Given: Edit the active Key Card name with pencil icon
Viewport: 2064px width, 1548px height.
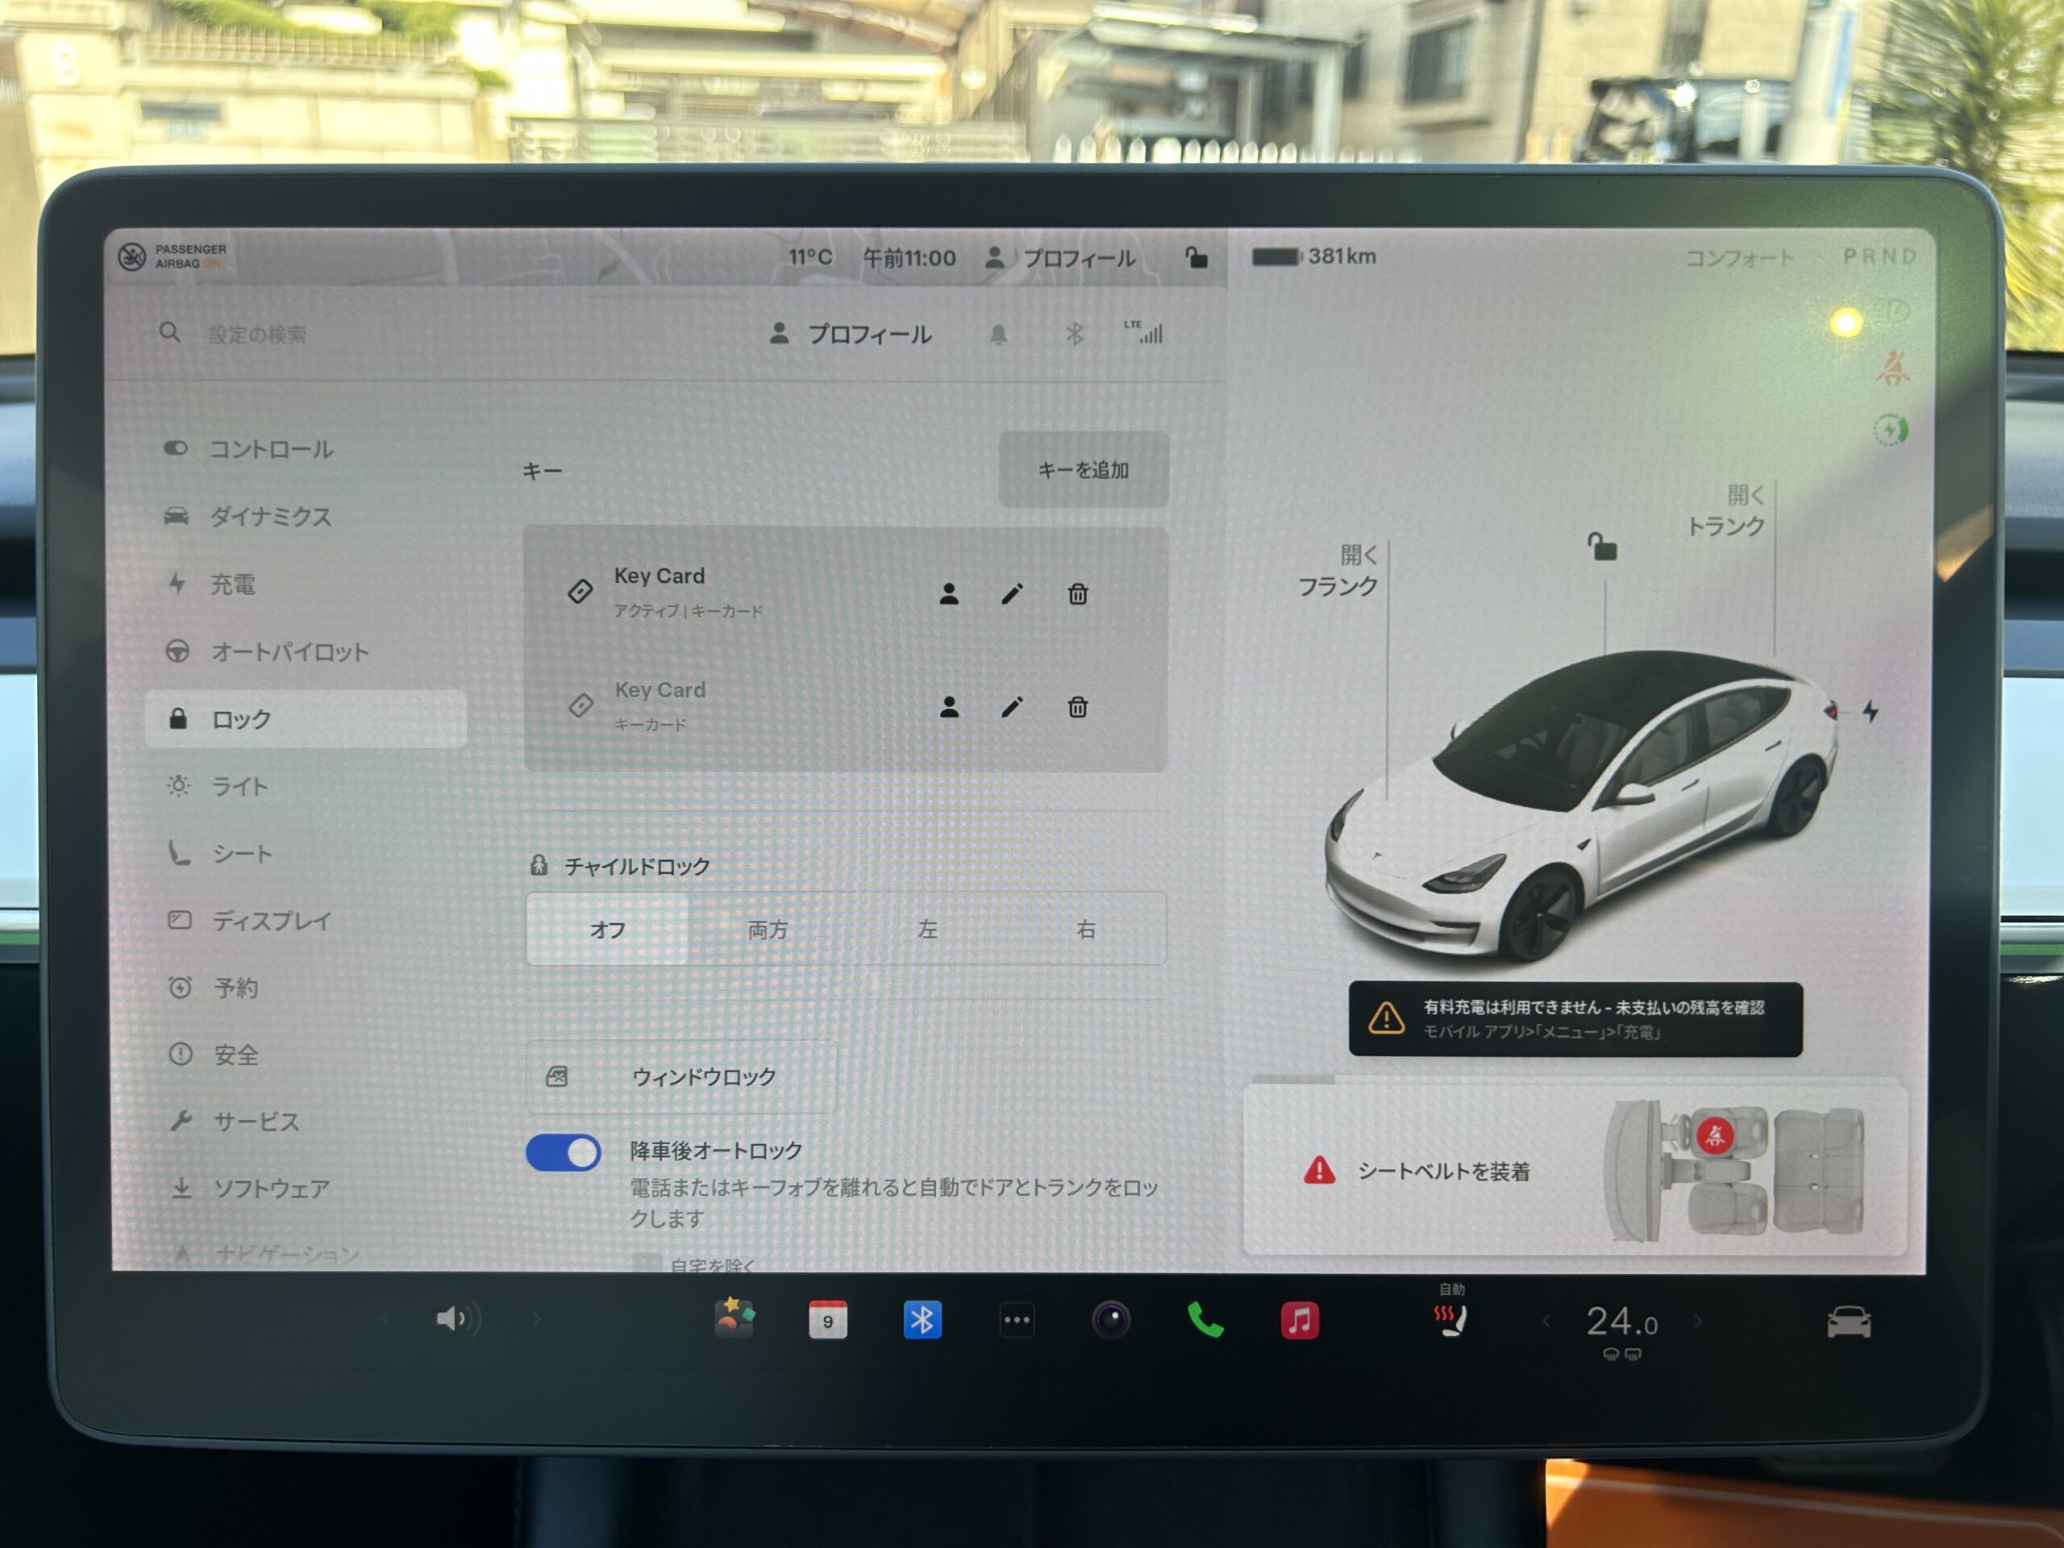Looking at the screenshot, I should [x=1012, y=593].
